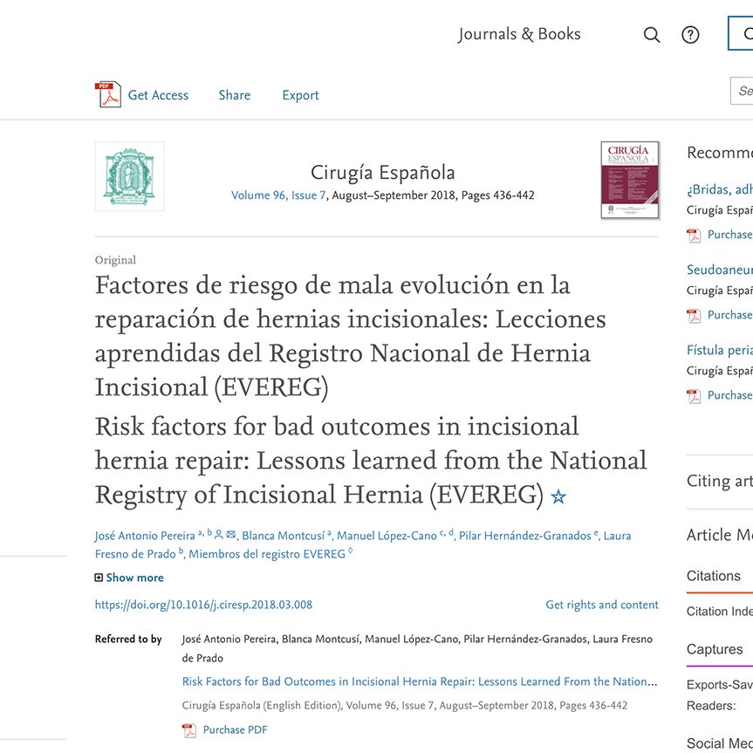Click the outlined button at top right
This screenshot has width=753, height=753.
click(x=740, y=33)
